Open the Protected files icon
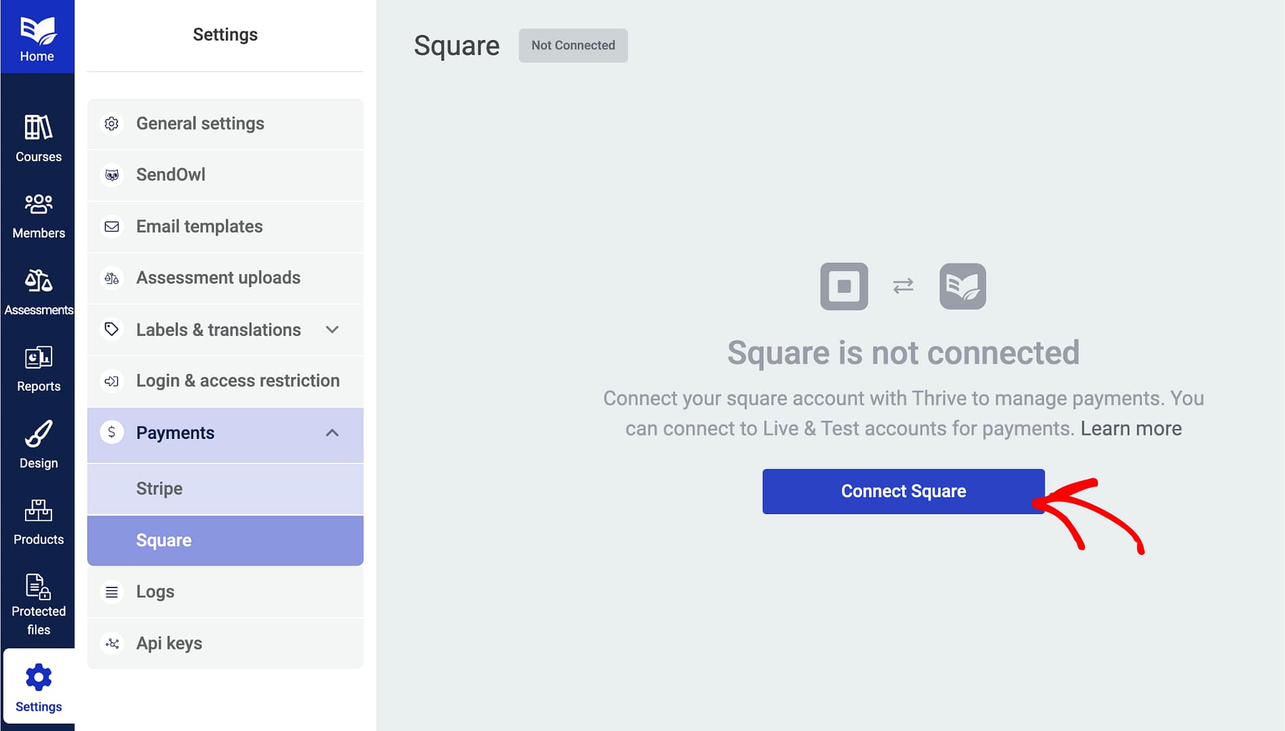Image resolution: width=1285 pixels, height=731 pixels. (x=37, y=587)
